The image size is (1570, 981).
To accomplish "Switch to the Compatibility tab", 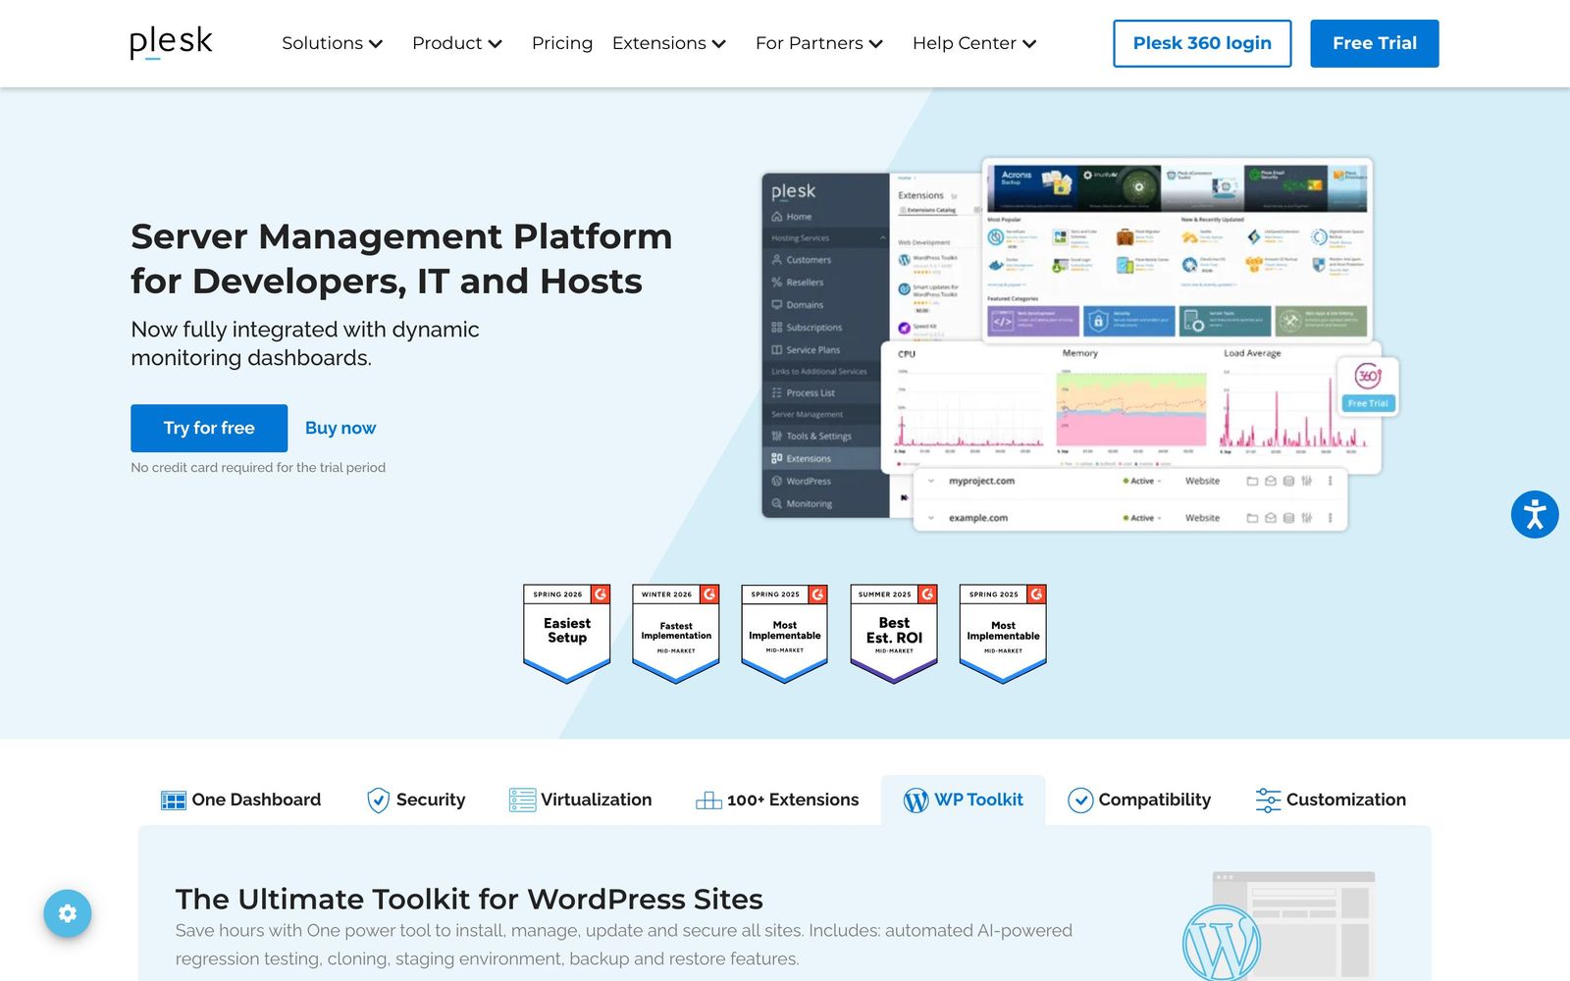I will pyautogui.click(x=1139, y=800).
